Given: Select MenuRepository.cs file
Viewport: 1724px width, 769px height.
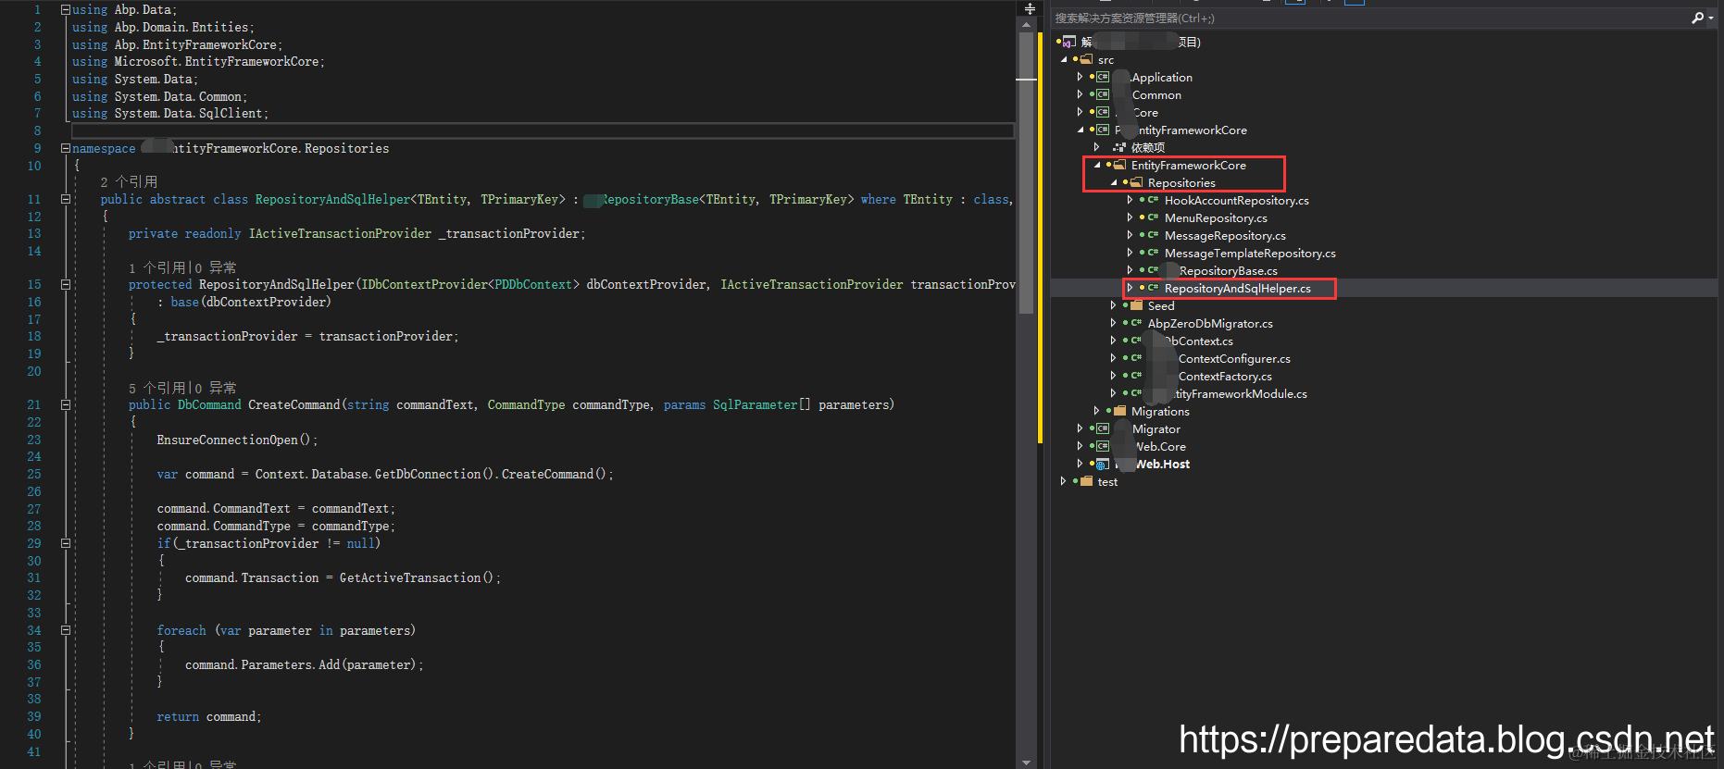Looking at the screenshot, I should pos(1216,217).
